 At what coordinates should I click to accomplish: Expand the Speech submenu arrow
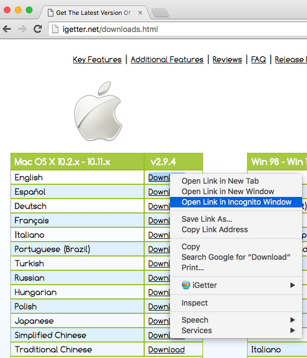click(x=293, y=320)
